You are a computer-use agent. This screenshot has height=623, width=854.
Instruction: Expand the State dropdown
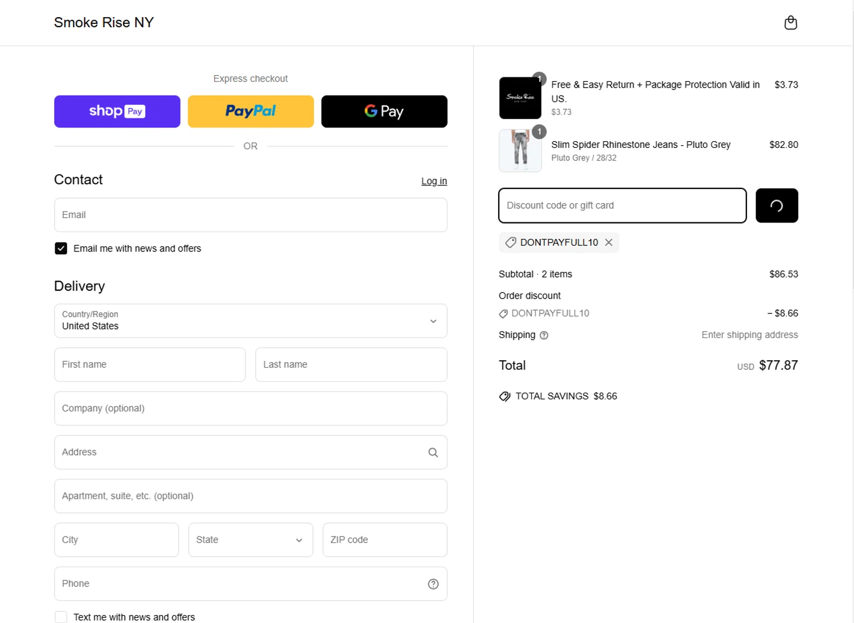pos(251,540)
